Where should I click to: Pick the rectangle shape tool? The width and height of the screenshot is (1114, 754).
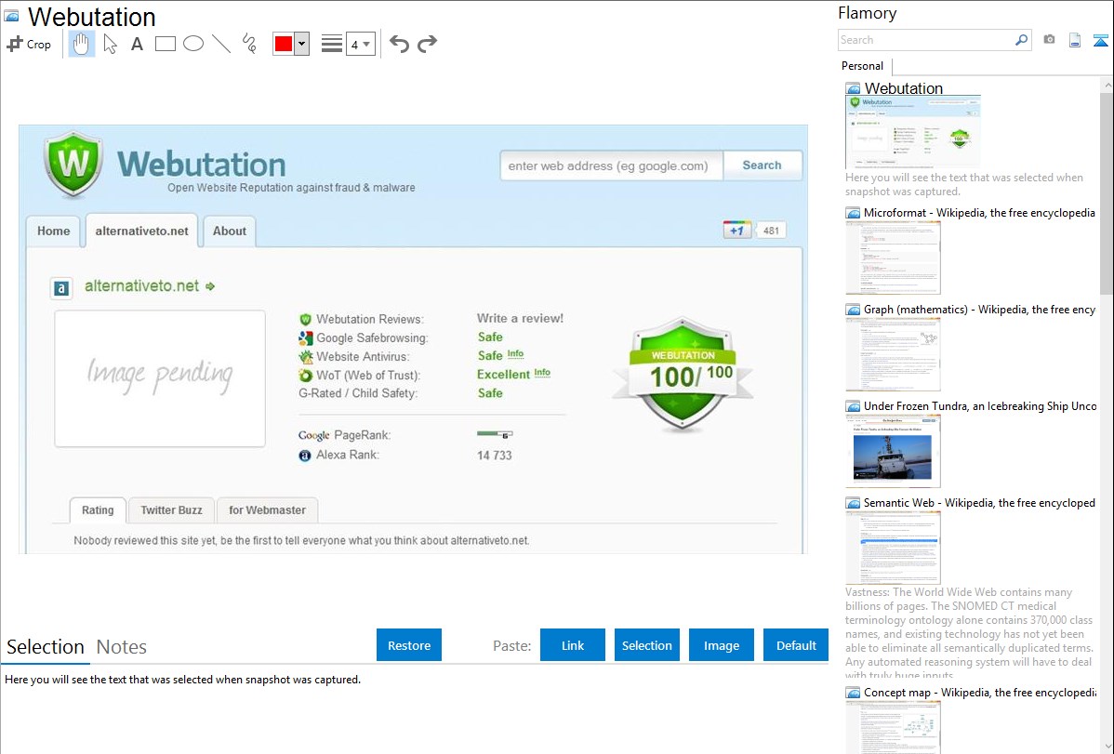166,44
